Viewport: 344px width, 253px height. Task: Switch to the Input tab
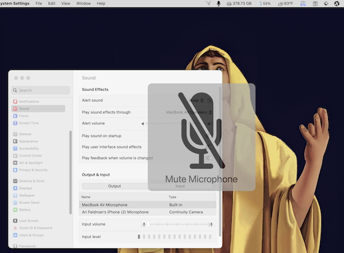[180, 186]
